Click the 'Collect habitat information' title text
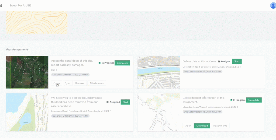The width and height of the screenshot is (276, 140). tap(203, 100)
